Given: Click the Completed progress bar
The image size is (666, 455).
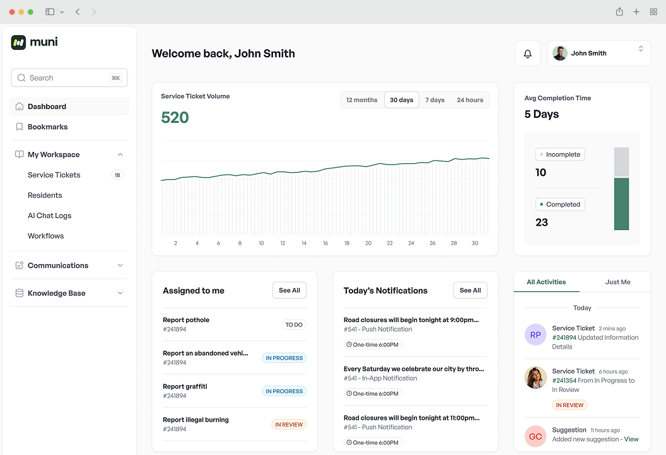Looking at the screenshot, I should click(621, 205).
